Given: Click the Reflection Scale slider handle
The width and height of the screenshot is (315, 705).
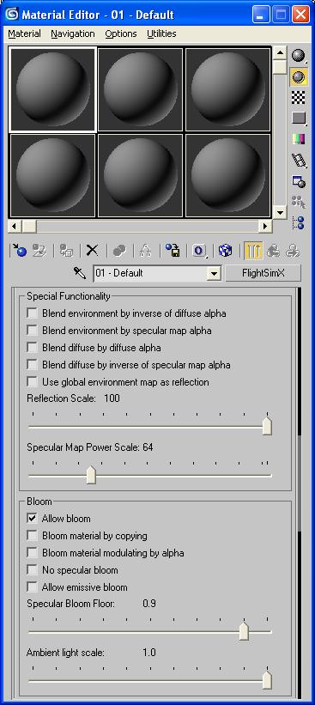Looking at the screenshot, I should pos(268,426).
